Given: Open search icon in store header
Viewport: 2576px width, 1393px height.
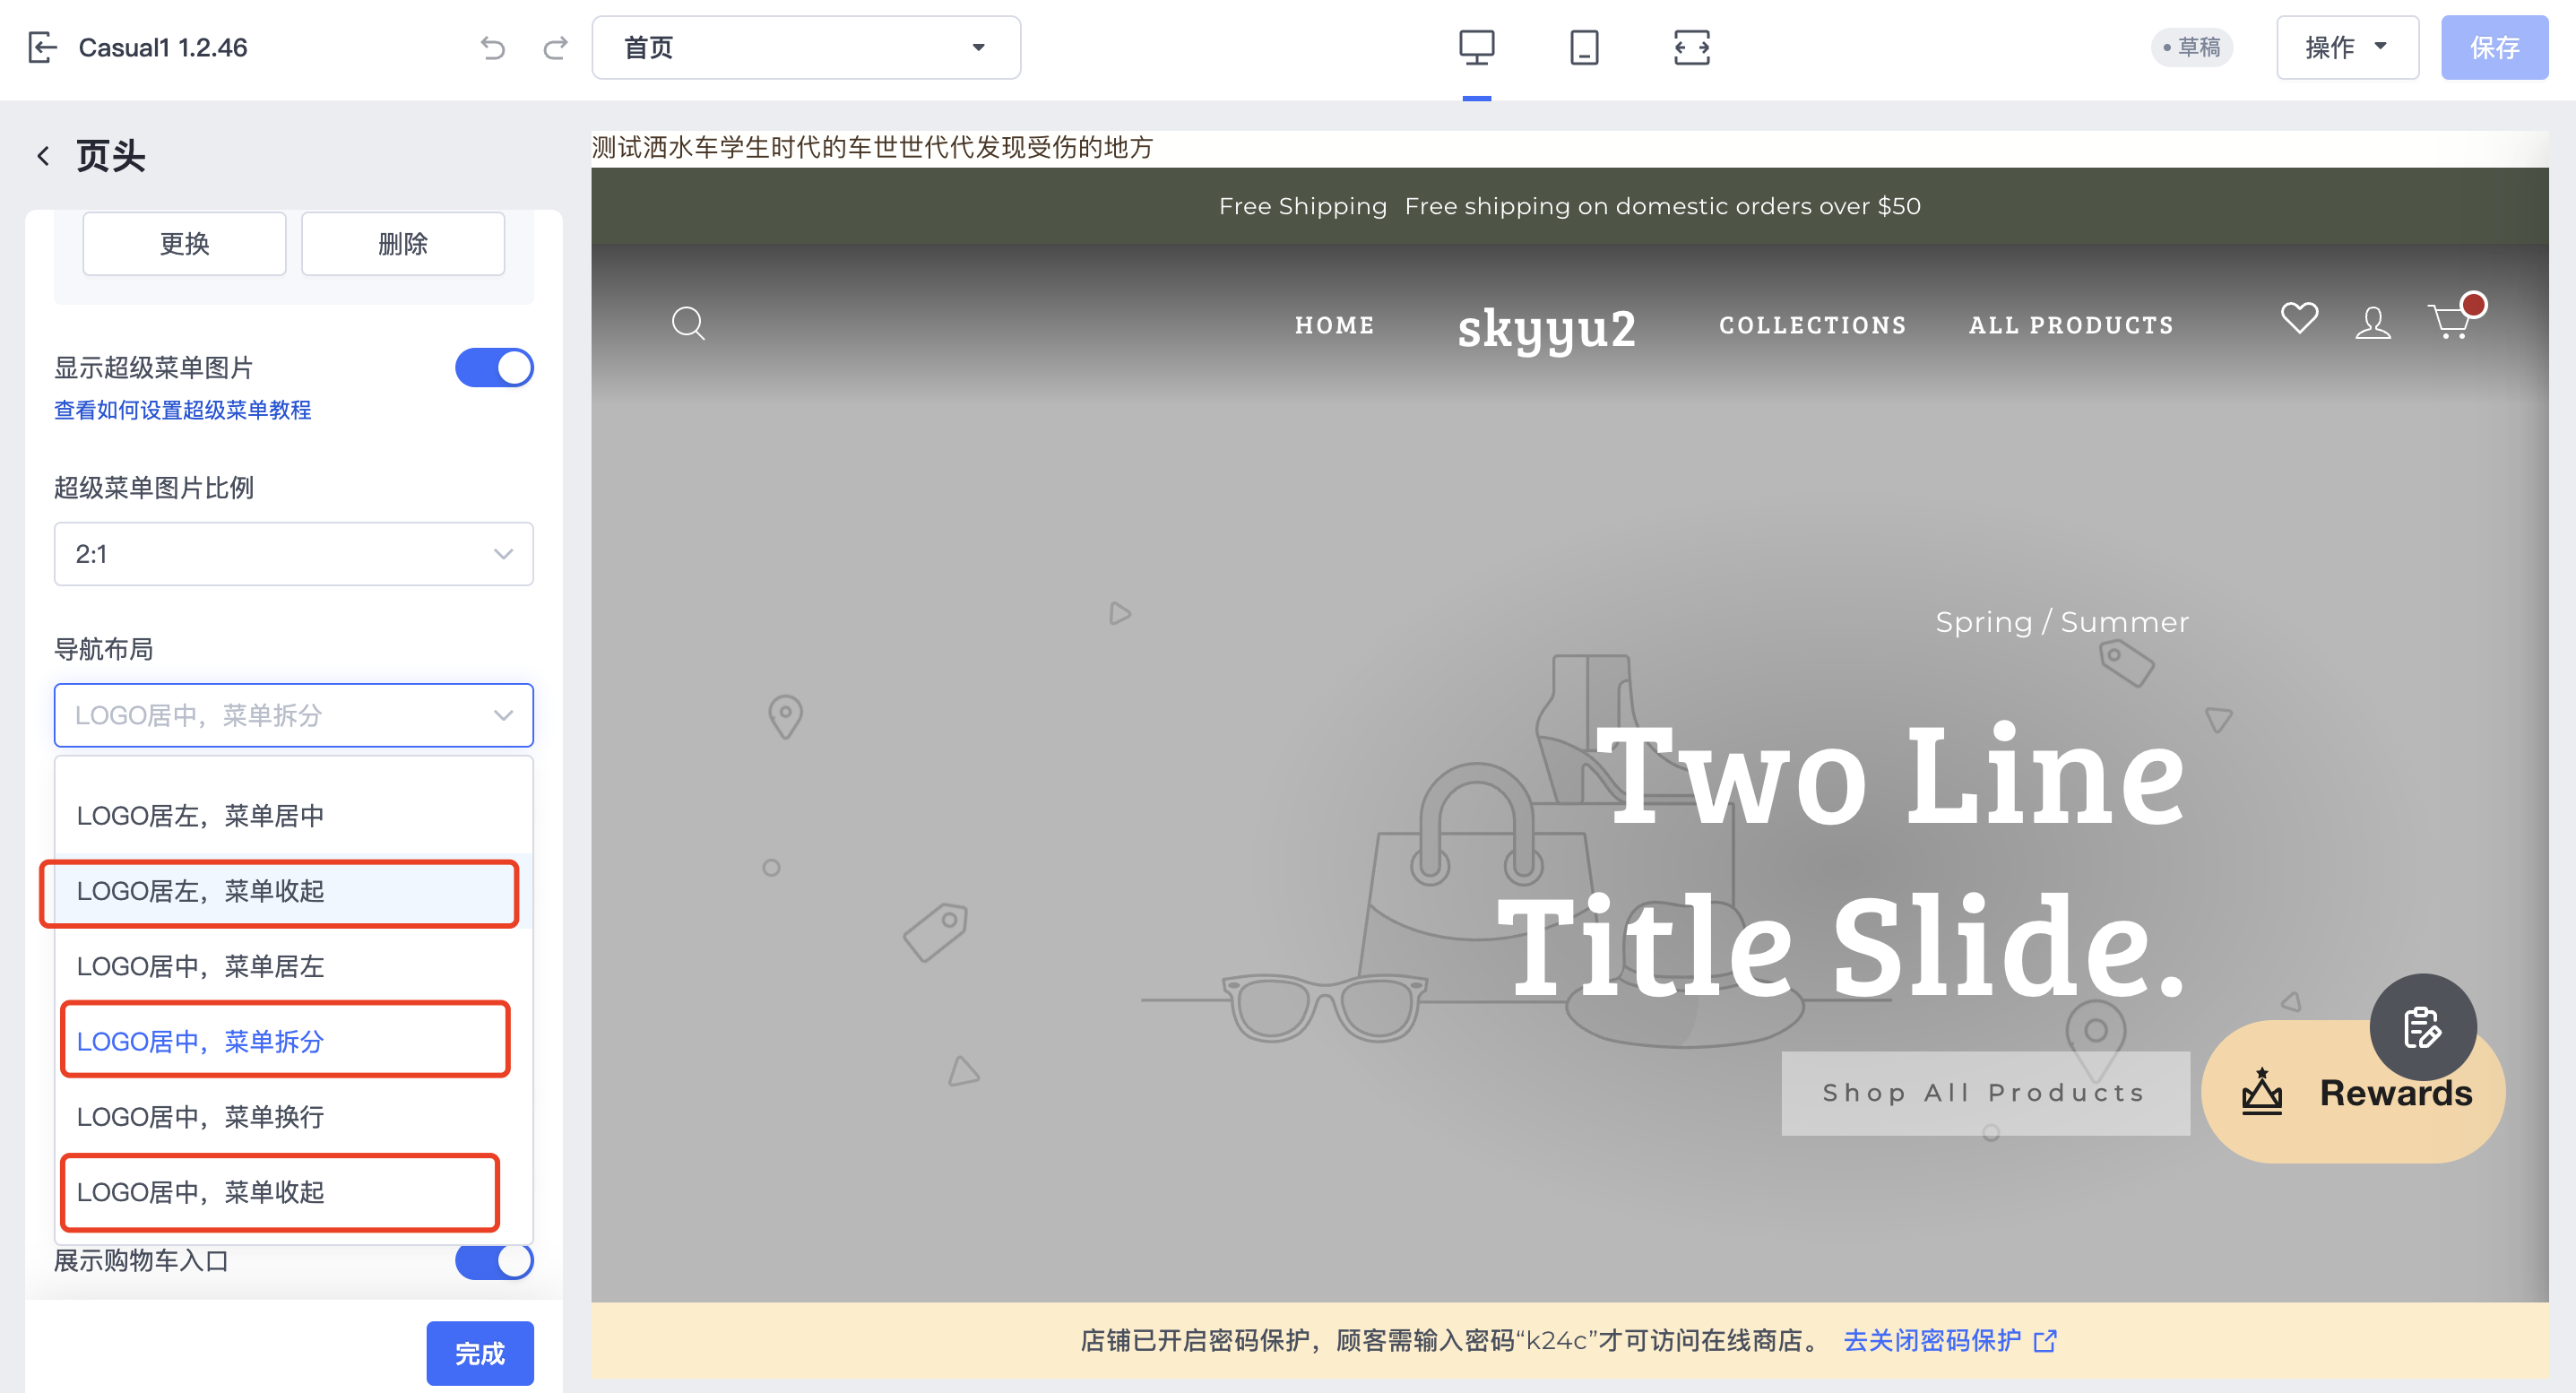Looking at the screenshot, I should [x=688, y=324].
